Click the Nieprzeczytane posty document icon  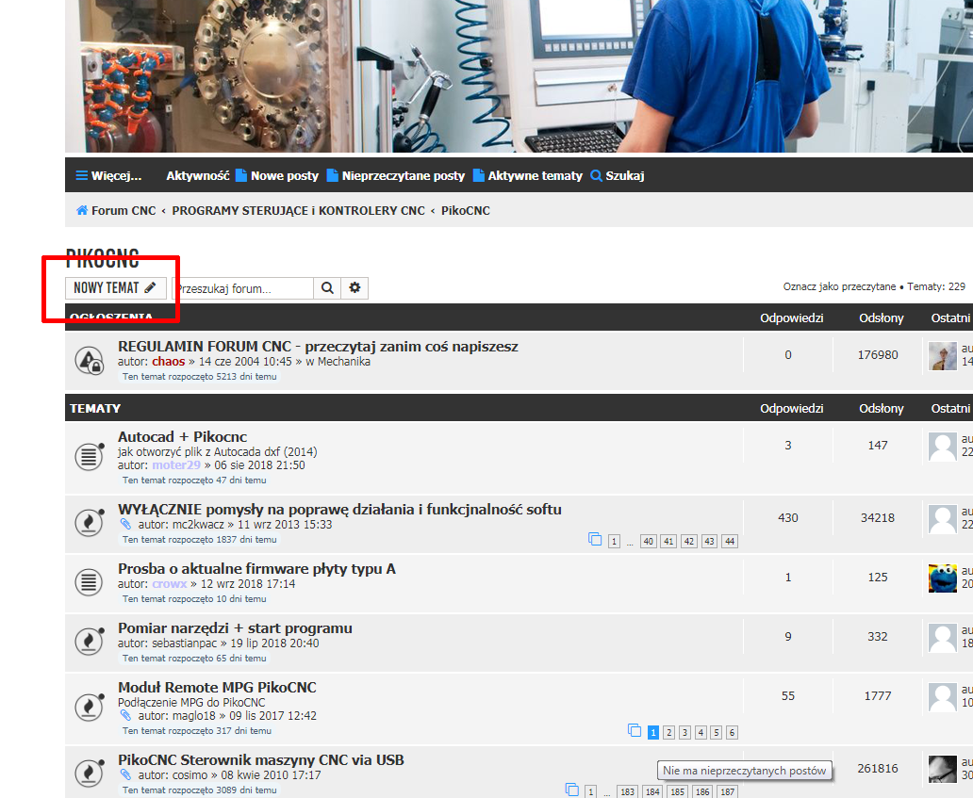pyautogui.click(x=333, y=175)
